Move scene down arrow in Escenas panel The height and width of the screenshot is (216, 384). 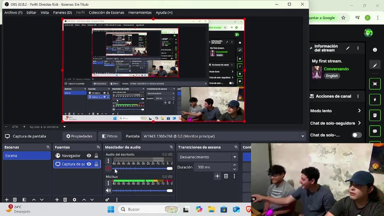pos(42,200)
